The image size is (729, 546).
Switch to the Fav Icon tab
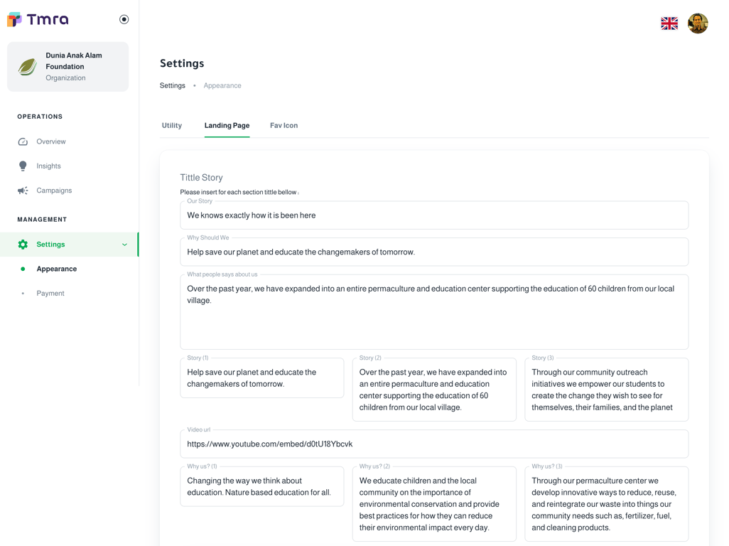pyautogui.click(x=283, y=126)
